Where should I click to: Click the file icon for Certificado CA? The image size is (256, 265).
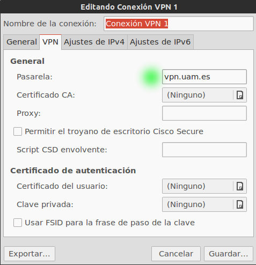click(240, 95)
